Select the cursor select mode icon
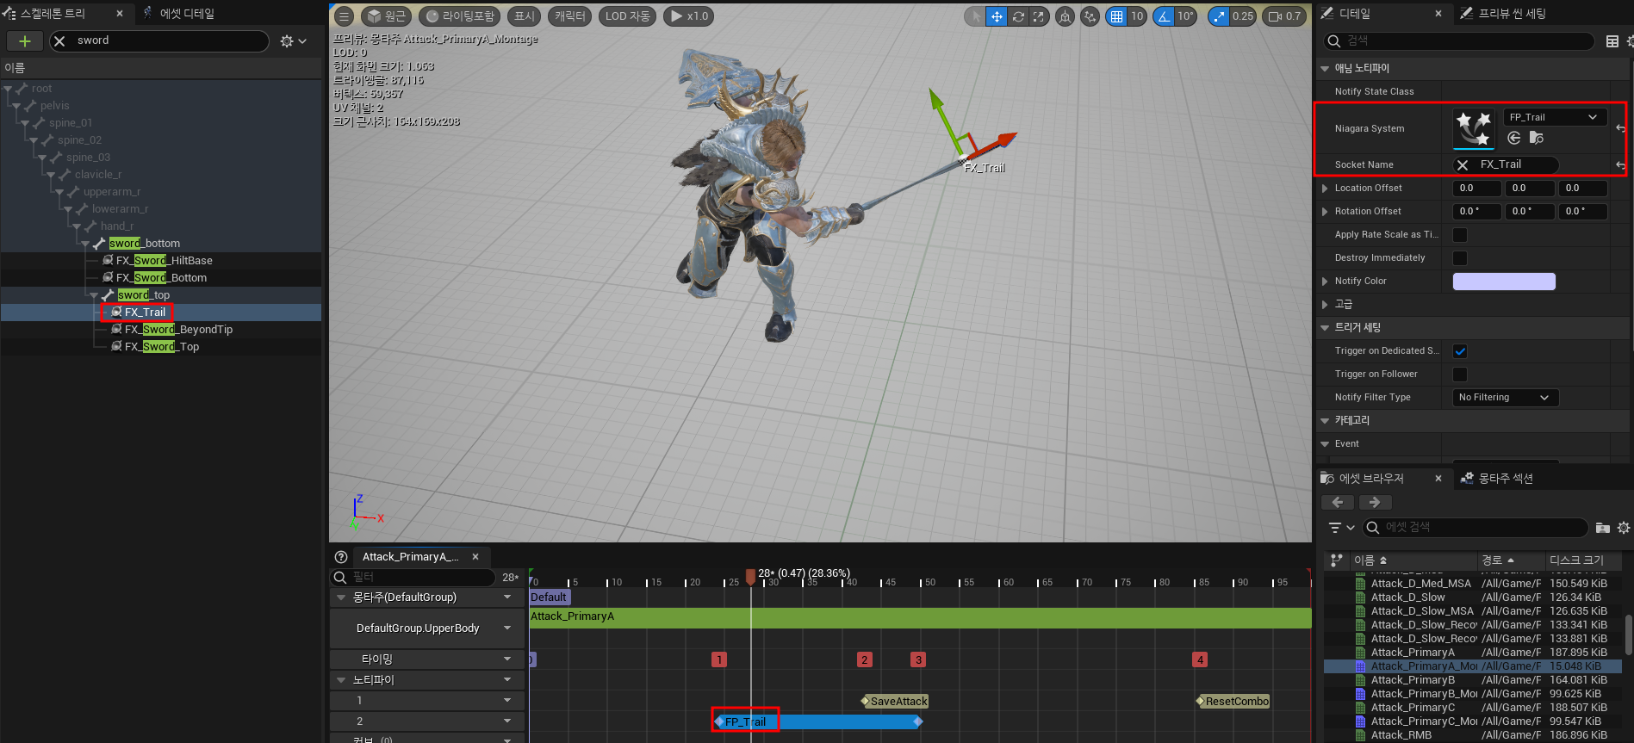1634x743 pixels. [x=975, y=16]
